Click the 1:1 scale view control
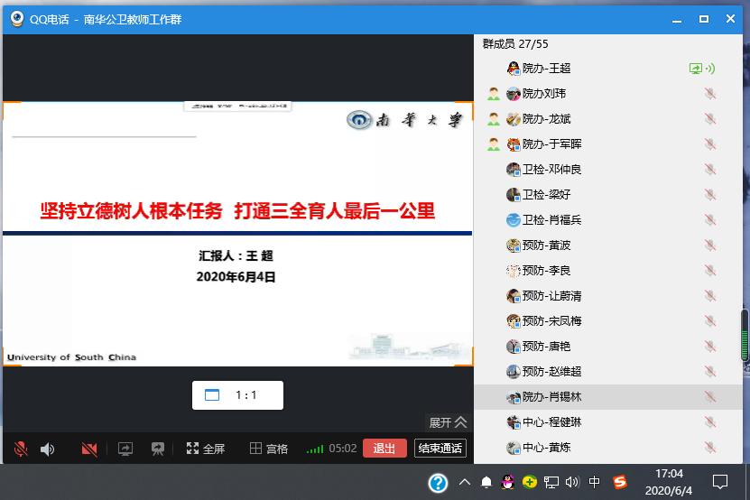Image resolution: width=750 pixels, height=500 pixels. (x=237, y=395)
